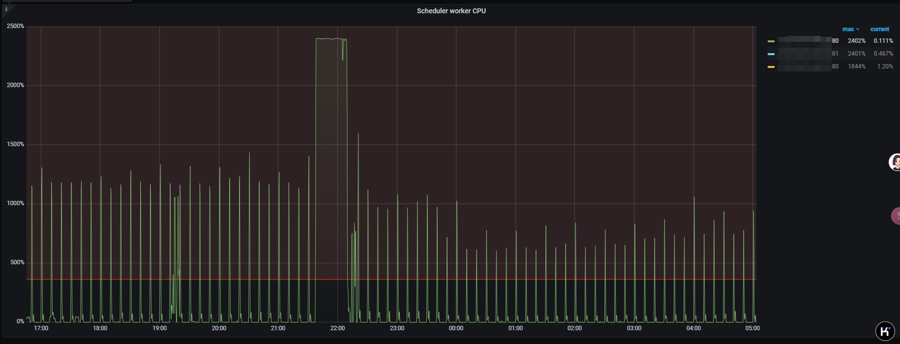The image size is (900, 344).
Task: Toggle the legend series with 2401% max
Action: (805, 54)
